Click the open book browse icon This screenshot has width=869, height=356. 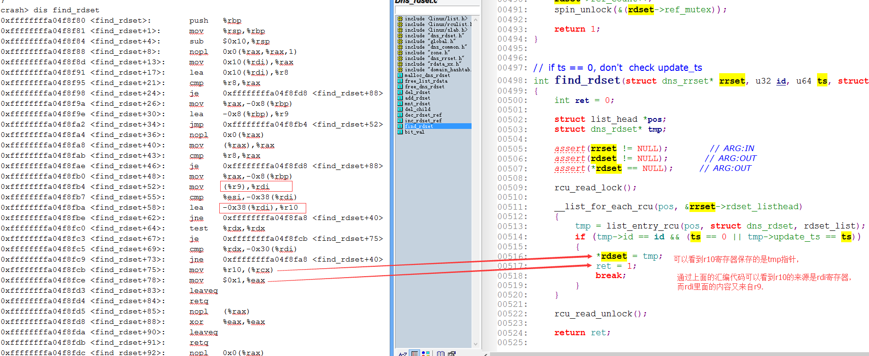pos(440,354)
